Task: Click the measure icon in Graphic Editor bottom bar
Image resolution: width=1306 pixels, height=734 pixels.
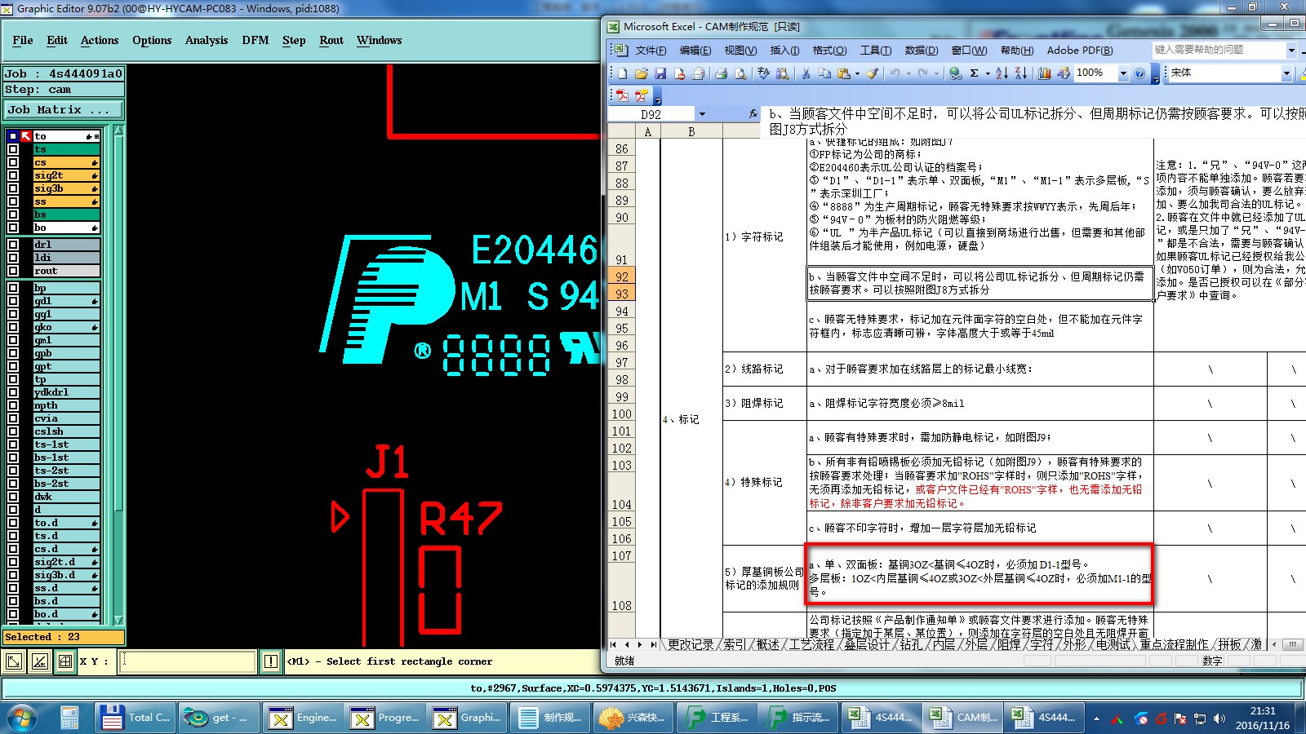Action: coord(39,661)
